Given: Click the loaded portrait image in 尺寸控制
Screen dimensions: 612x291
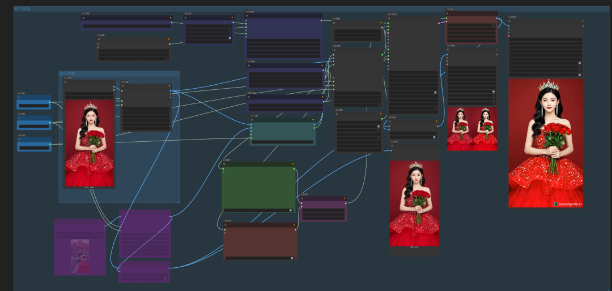Looking at the screenshot, I should tap(89, 143).
